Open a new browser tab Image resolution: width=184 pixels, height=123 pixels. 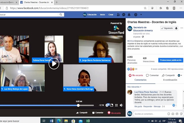pos(57,2)
